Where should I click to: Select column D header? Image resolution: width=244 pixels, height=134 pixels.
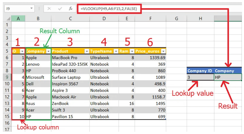tap(104, 19)
